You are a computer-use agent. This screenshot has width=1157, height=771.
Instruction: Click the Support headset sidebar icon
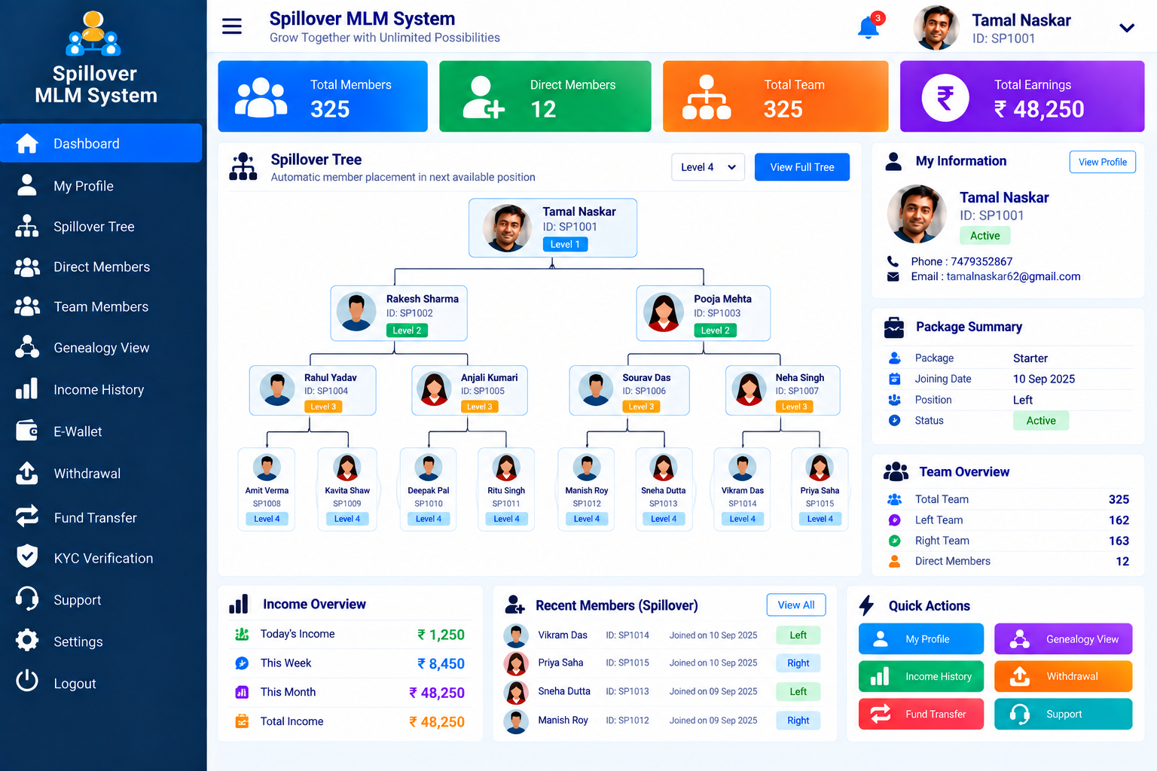coord(27,599)
